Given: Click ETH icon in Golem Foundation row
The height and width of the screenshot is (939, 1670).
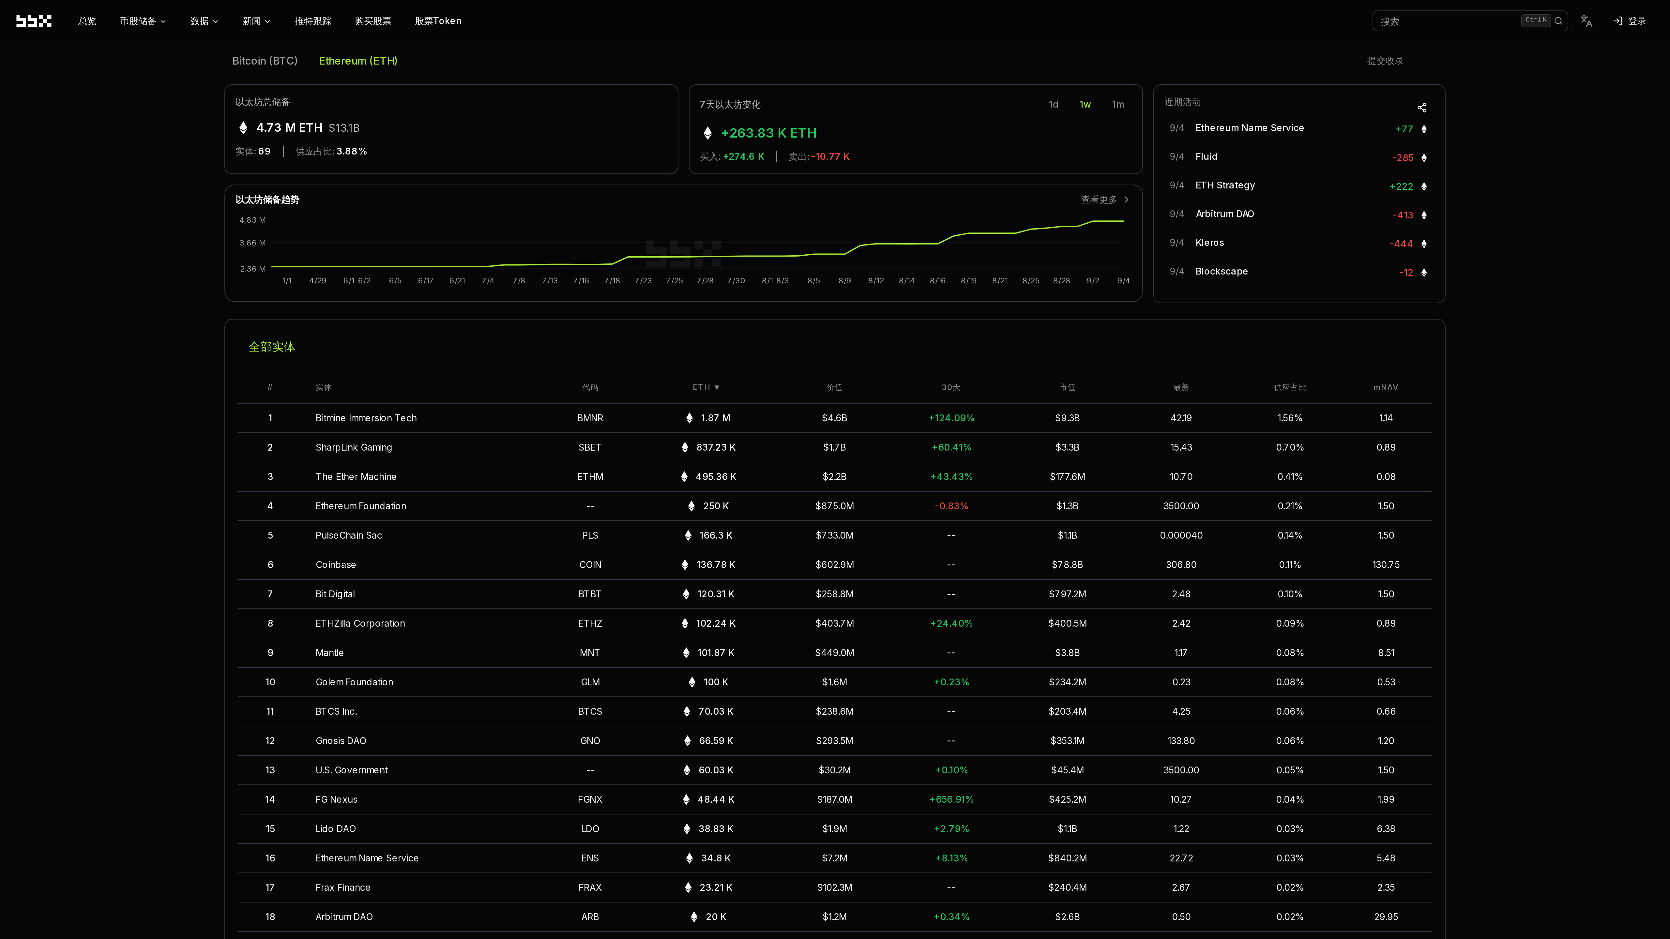Looking at the screenshot, I should [x=692, y=682].
